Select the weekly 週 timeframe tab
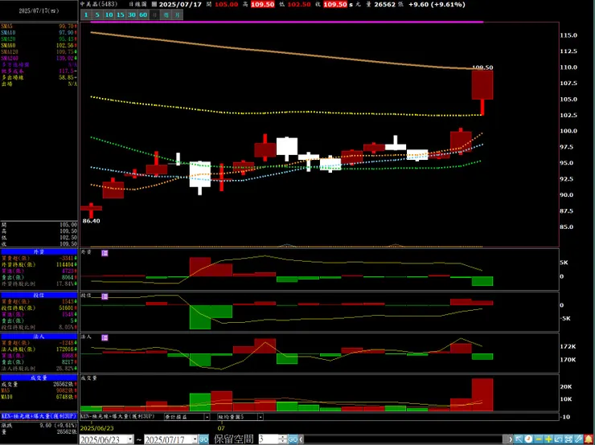This screenshot has width=595, height=445. [x=166, y=14]
